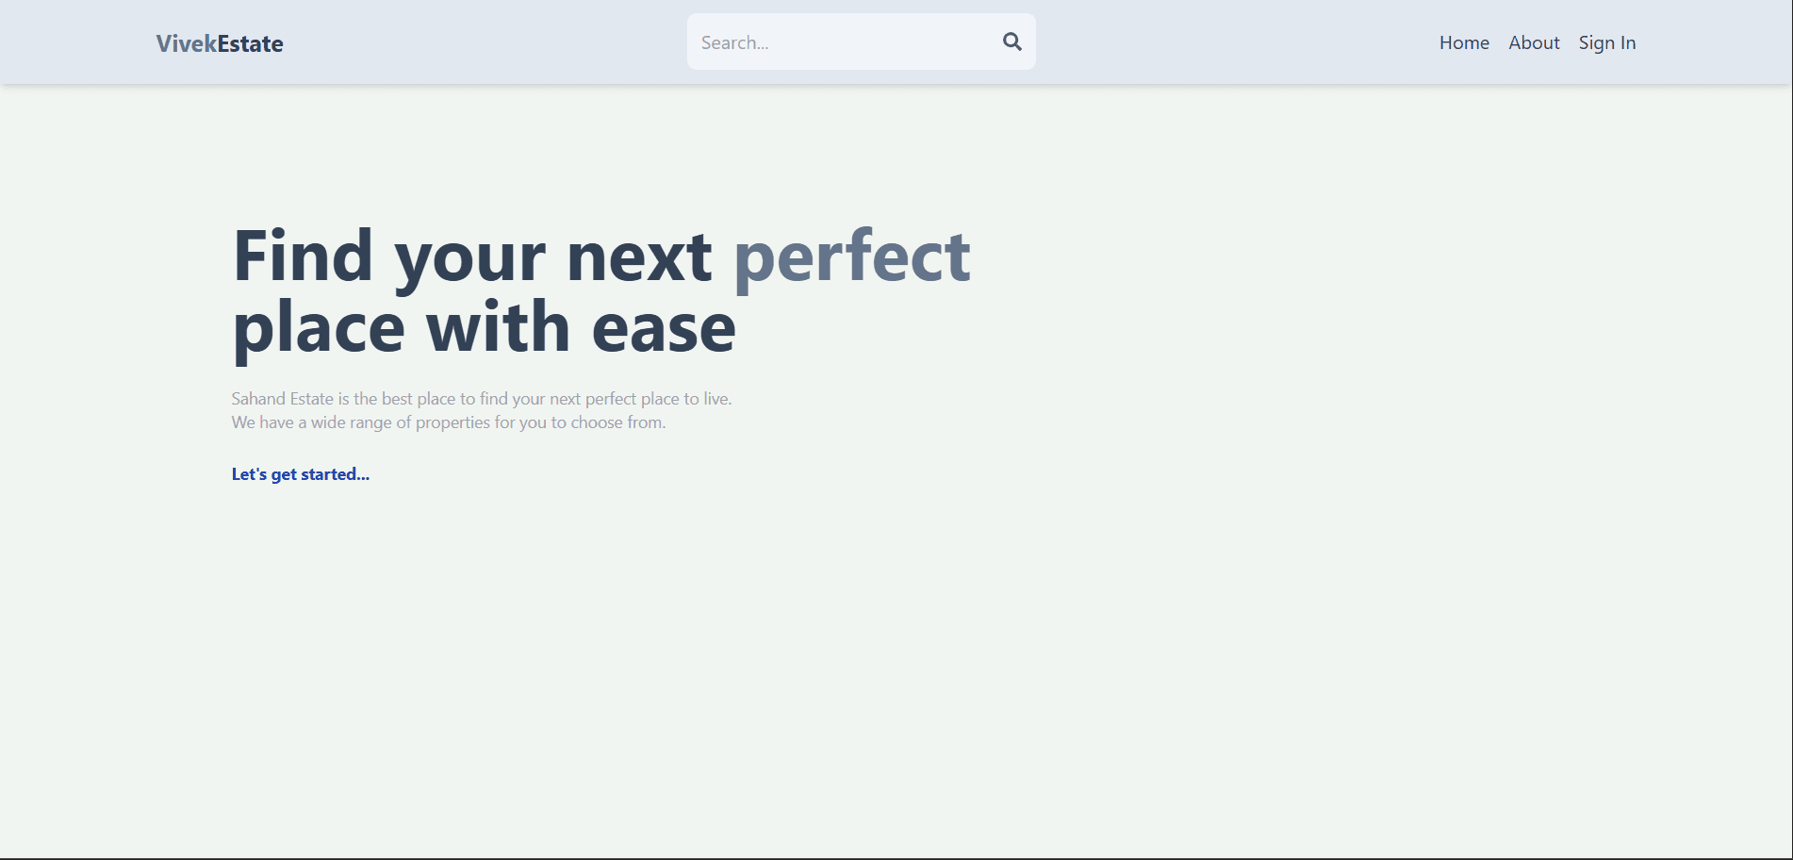The width and height of the screenshot is (1793, 860).
Task: Click the word "your" in the headline
Action: click(469, 256)
